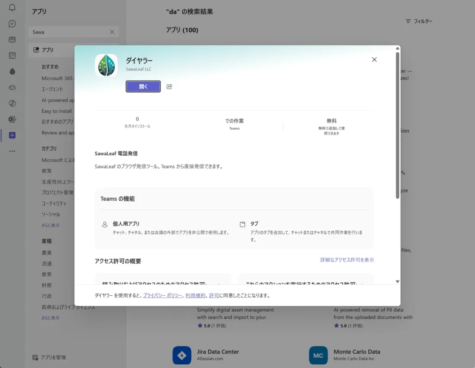Open the Activity bell icon in sidebar
Image resolution: width=475 pixels, height=368 pixels.
[12, 7]
